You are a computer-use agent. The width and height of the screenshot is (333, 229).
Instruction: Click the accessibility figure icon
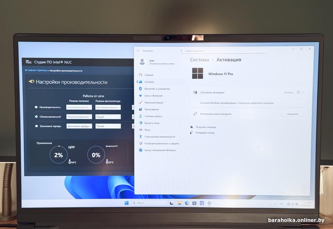pyautogui.click(x=140, y=137)
